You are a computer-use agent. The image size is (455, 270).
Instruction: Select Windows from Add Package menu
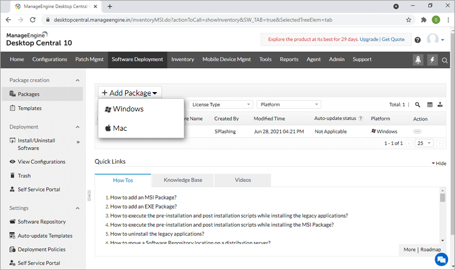click(128, 109)
